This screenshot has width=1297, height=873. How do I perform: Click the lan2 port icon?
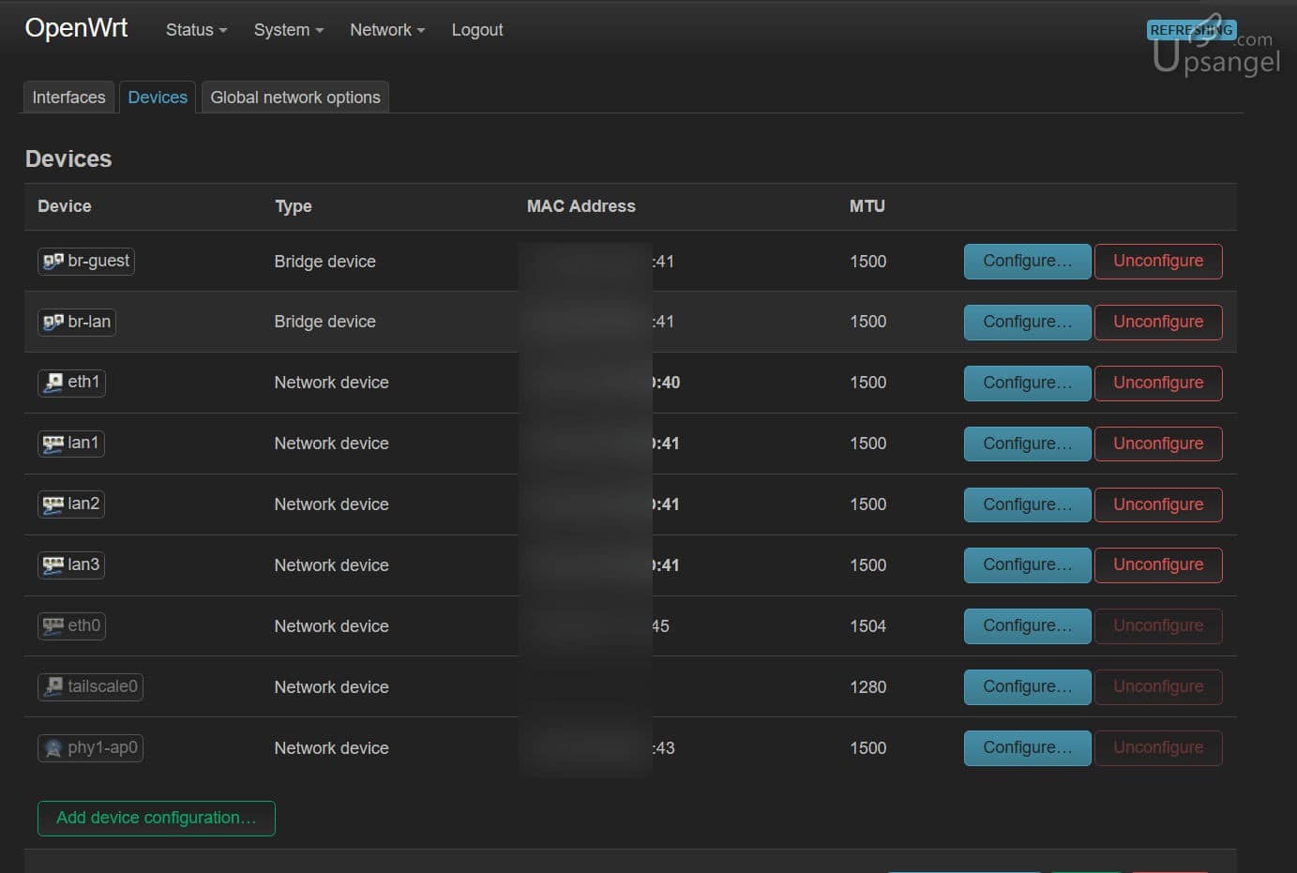[x=53, y=504]
